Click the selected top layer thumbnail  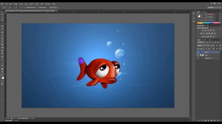click(202, 52)
